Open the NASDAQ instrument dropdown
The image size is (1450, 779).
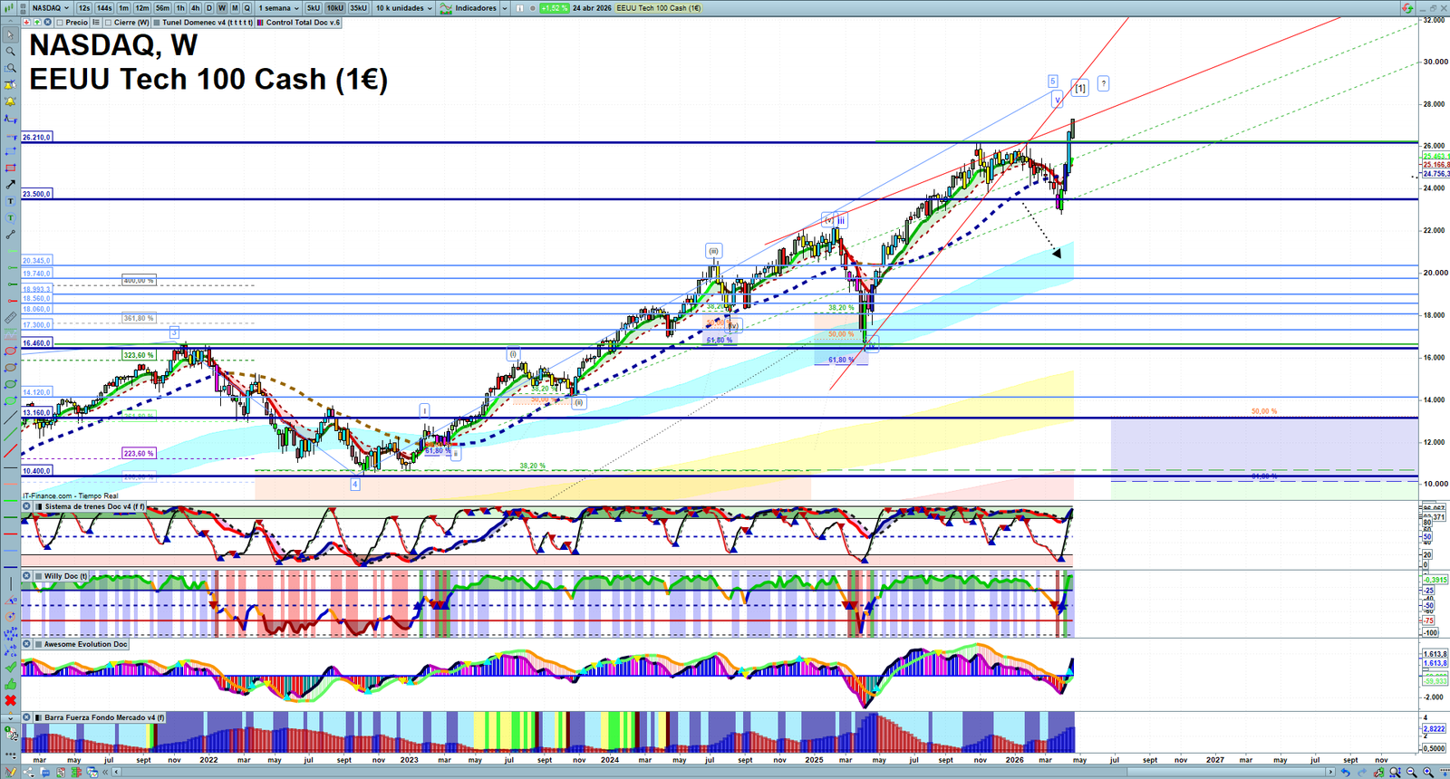tap(50, 8)
